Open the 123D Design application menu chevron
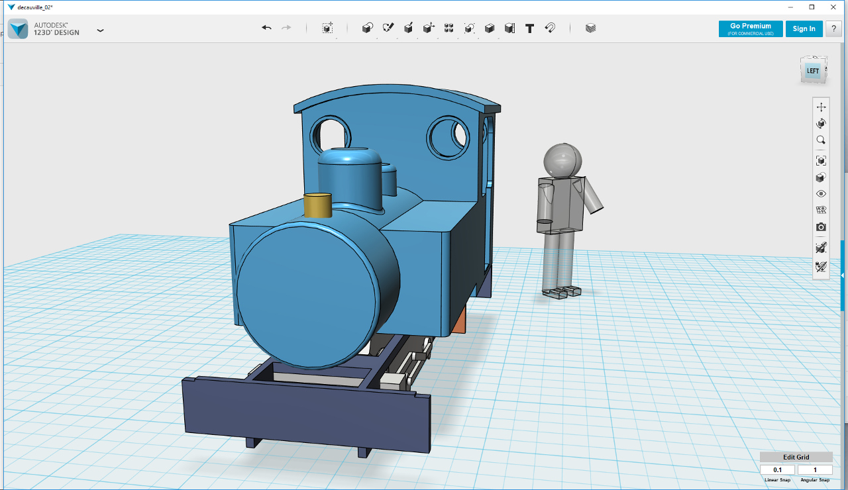This screenshot has width=848, height=490. pyautogui.click(x=100, y=30)
